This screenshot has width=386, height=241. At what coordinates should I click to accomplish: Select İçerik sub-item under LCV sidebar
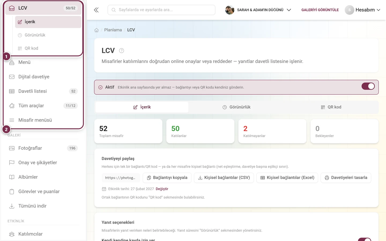tap(48, 22)
